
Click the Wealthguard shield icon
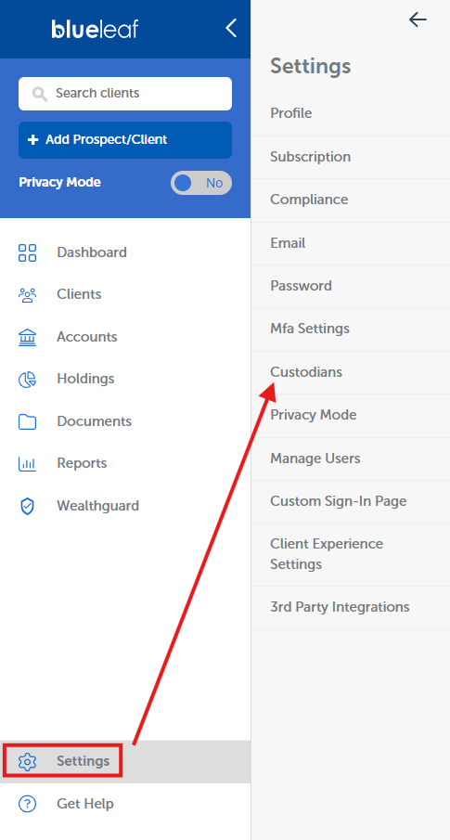click(27, 506)
